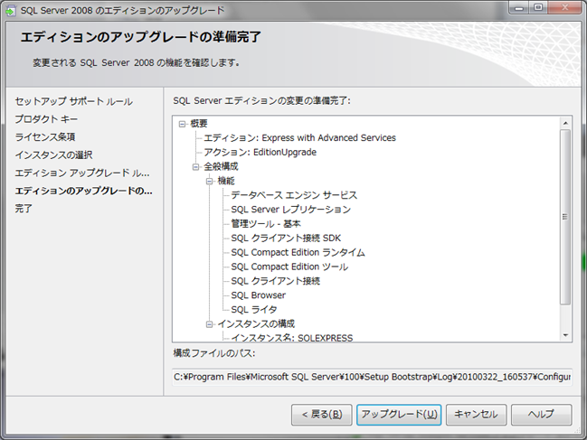Click scrollbar down arrow in summary tree
Viewport: 587px width, 440px height.
point(565,335)
